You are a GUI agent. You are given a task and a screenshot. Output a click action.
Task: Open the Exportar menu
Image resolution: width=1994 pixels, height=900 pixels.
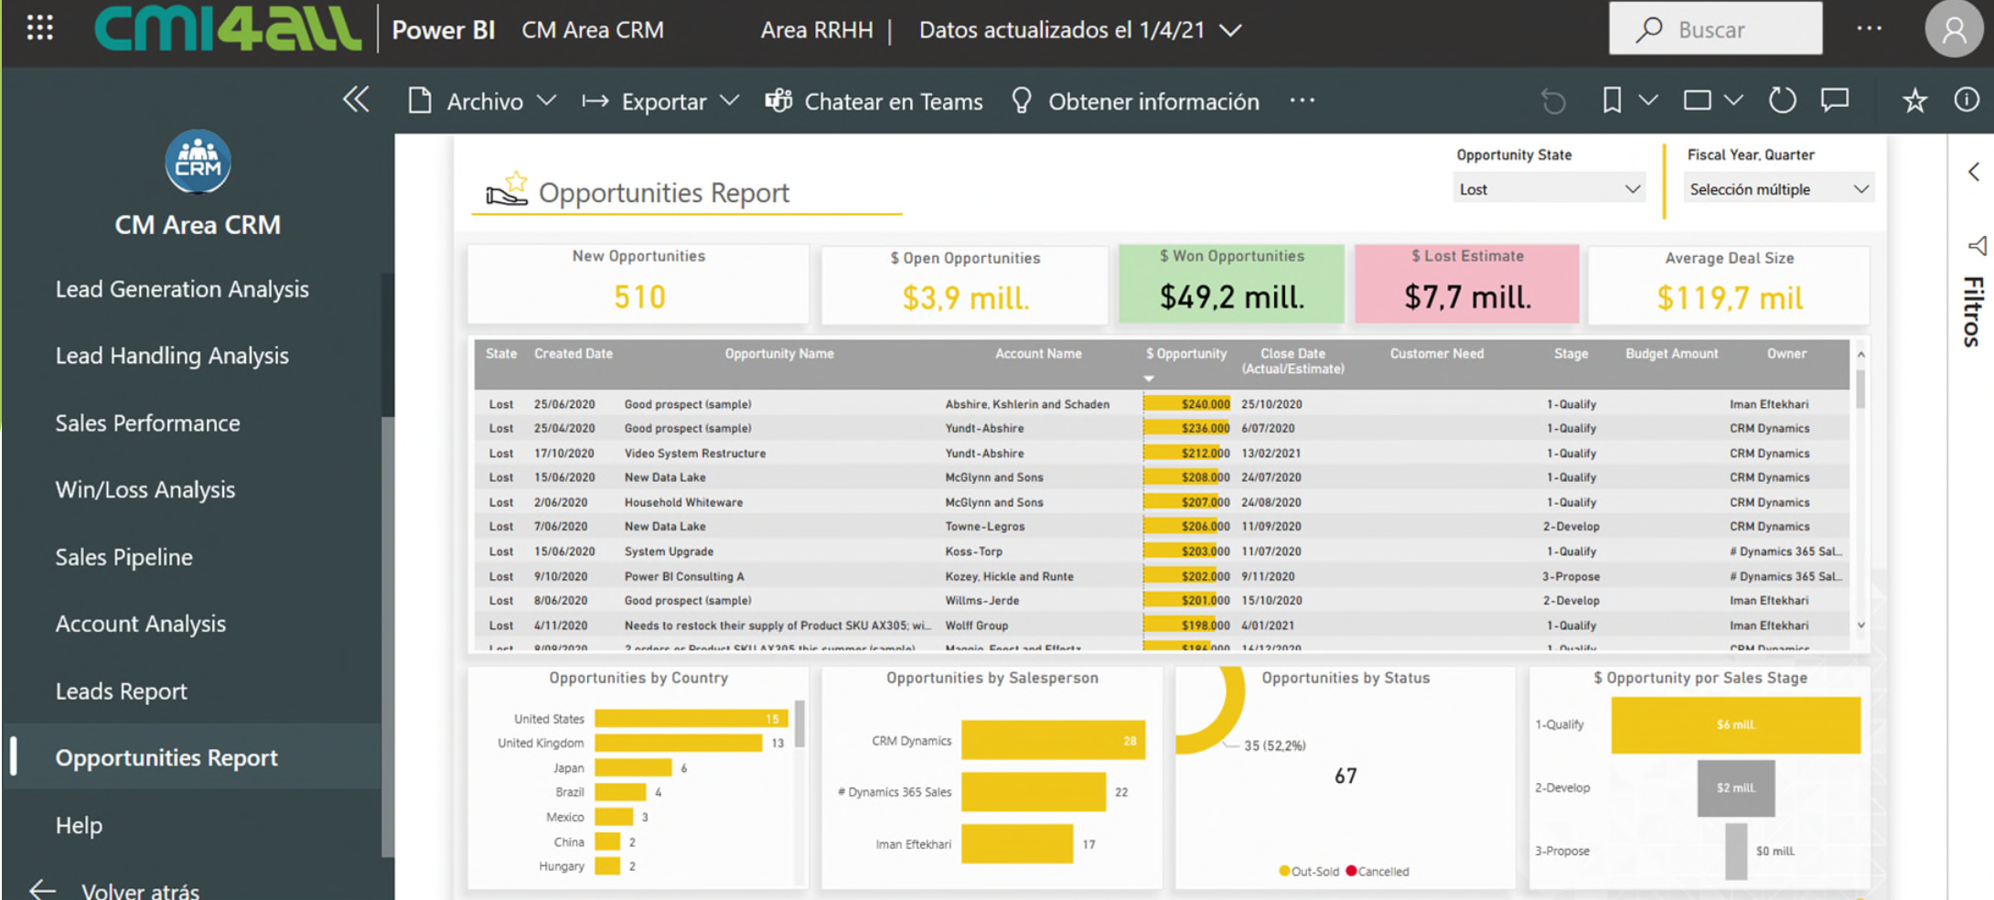pos(663,101)
